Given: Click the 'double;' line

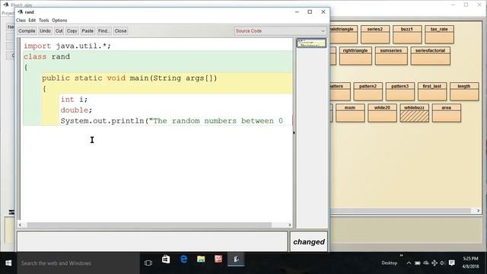Looking at the screenshot, I should 76,110.
